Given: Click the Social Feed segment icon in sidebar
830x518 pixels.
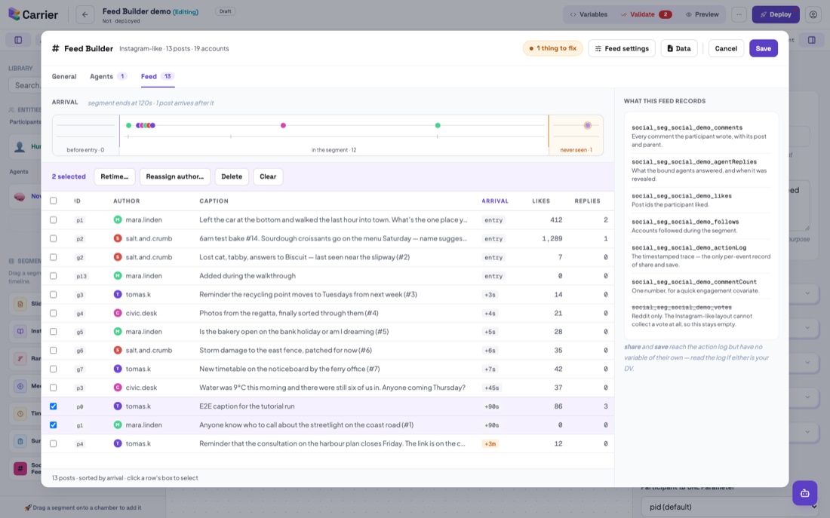Looking at the screenshot, I should click(x=20, y=468).
